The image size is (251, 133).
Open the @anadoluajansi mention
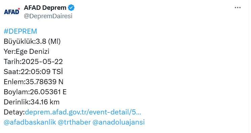[119, 122]
